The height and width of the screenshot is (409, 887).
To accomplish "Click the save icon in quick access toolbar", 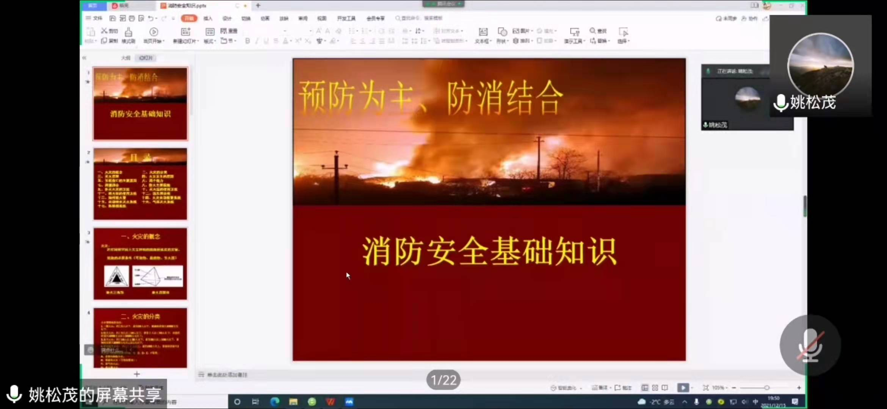I will tap(113, 18).
